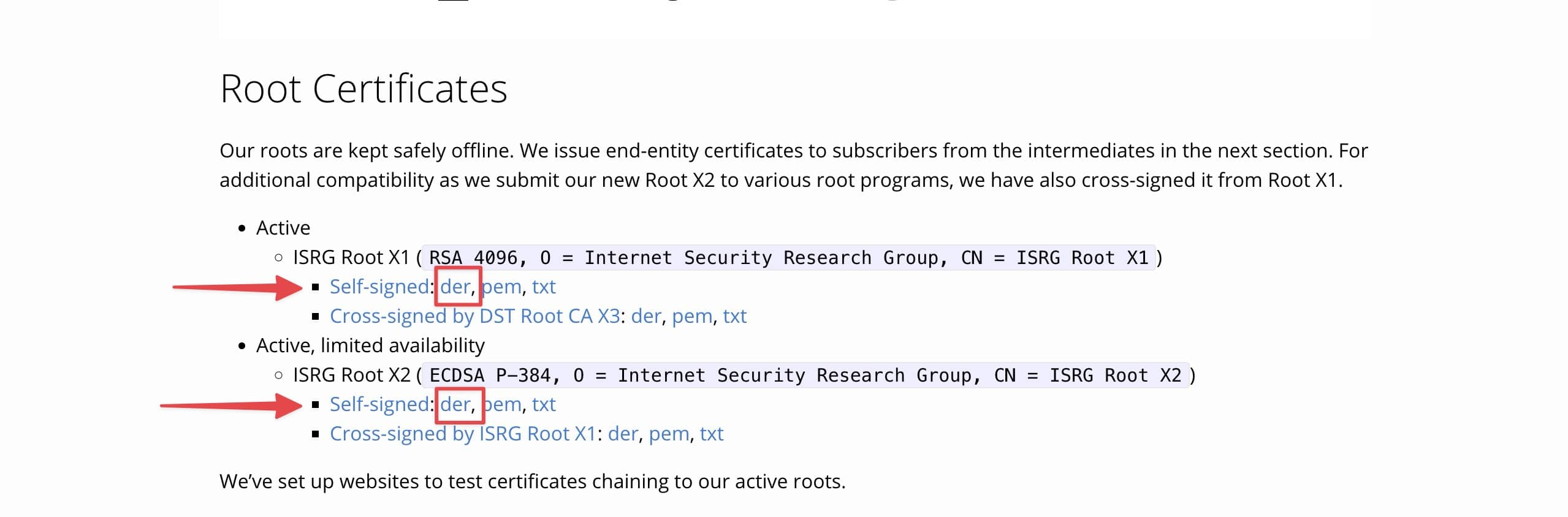The image size is (1568, 517).
Task: Download ISRG Root X1 self-signed der file
Action: (455, 287)
